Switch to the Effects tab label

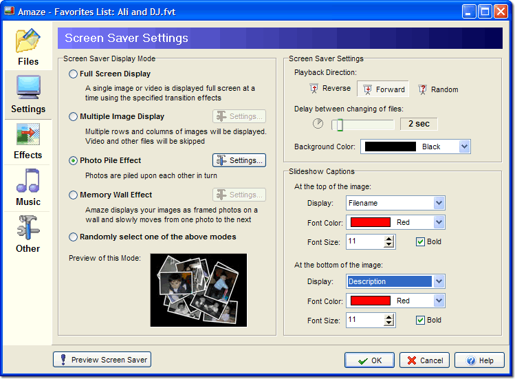28,155
